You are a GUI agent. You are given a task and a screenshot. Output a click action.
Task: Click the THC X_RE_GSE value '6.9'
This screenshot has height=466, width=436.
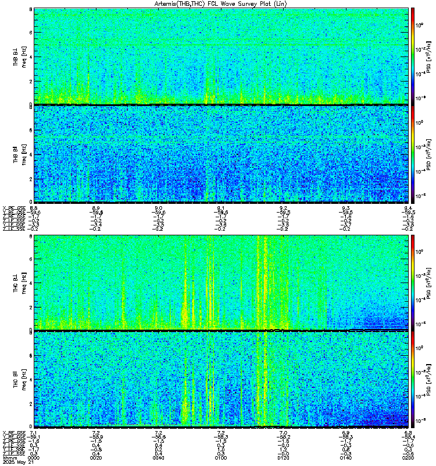click(x=346, y=433)
